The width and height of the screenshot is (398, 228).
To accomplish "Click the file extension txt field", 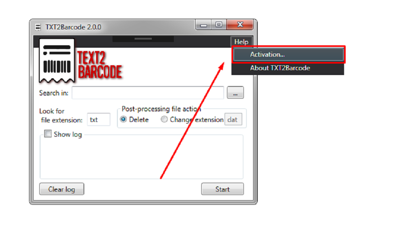I will tap(99, 120).
